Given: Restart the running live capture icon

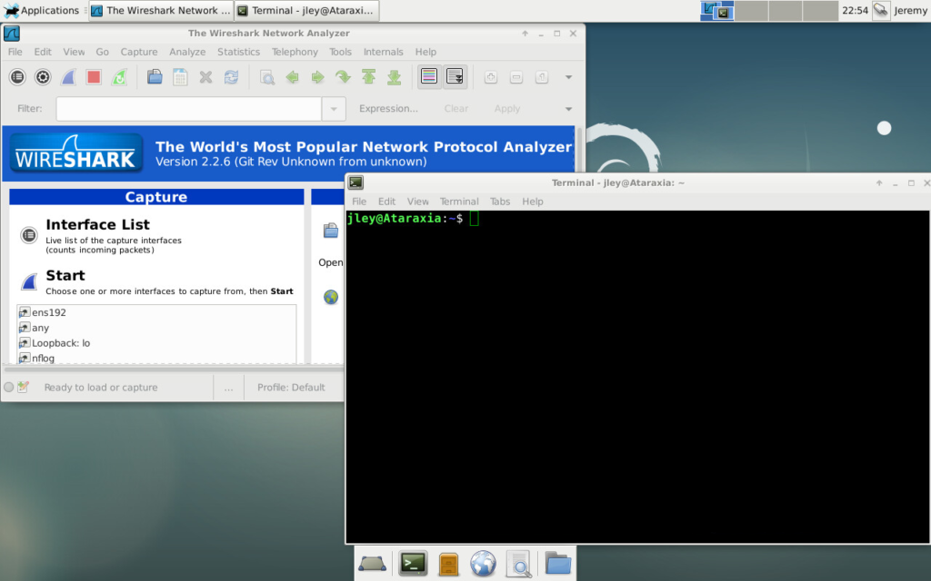Looking at the screenshot, I should click(119, 77).
